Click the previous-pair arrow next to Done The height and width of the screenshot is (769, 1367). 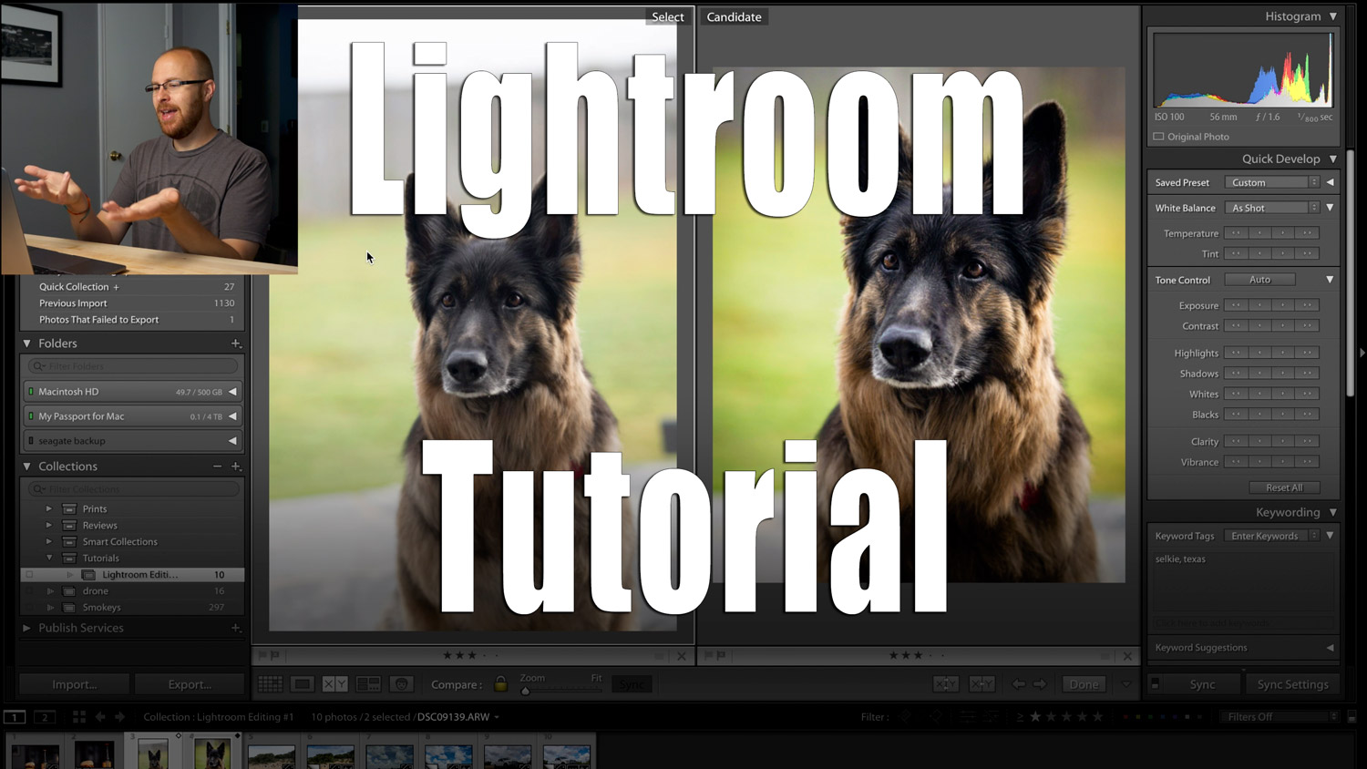pos(1018,683)
